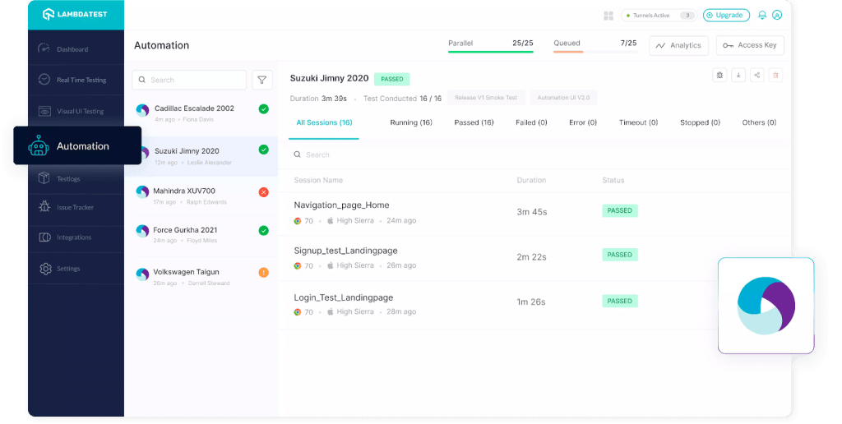Viewport: 842px width, 424px height.
Task: Click the PASSED badge beside Suzuki Jimny 2020 title
Action: pos(392,79)
